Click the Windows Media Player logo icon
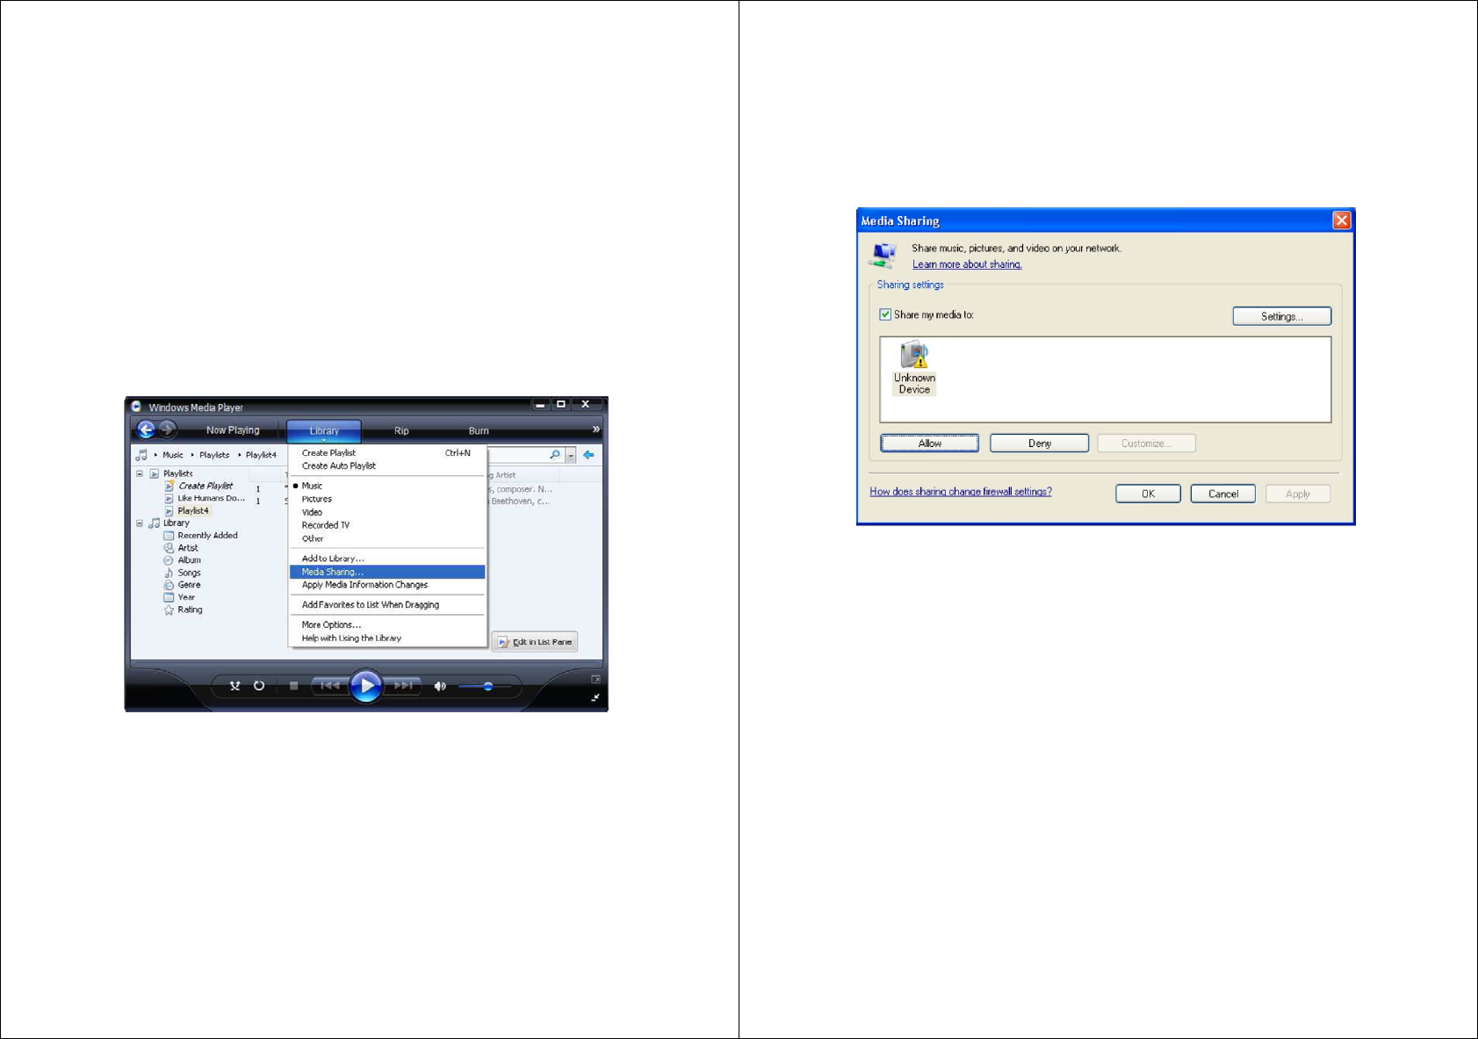The width and height of the screenshot is (1478, 1039). point(136,407)
